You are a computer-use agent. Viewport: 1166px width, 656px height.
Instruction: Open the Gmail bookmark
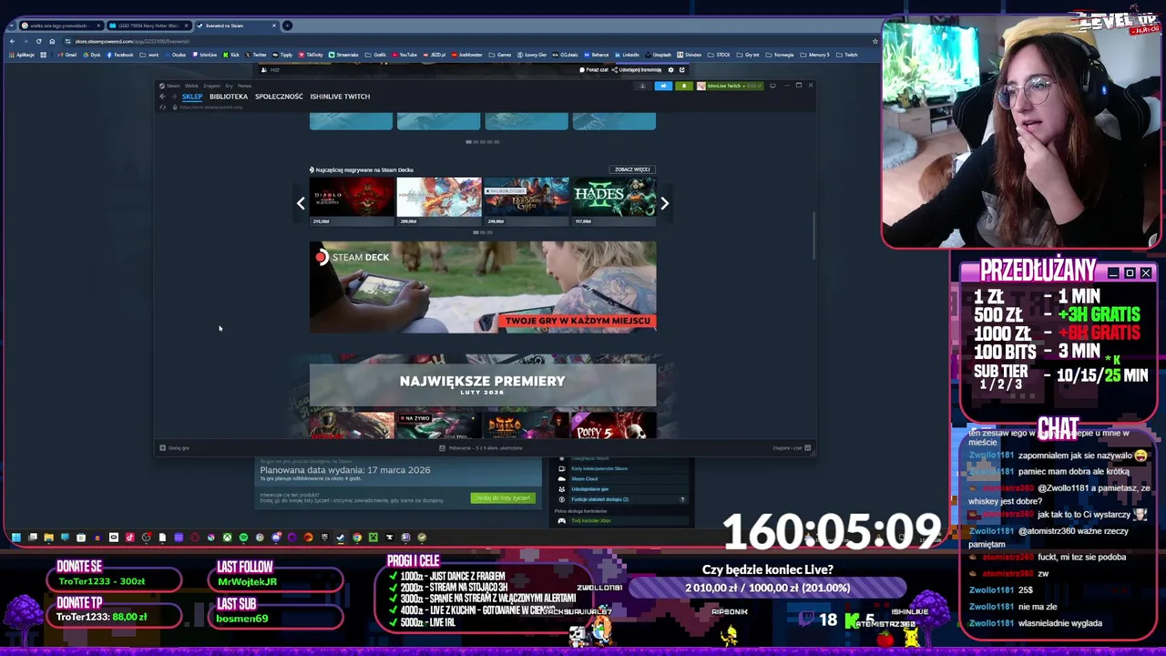[x=66, y=55]
